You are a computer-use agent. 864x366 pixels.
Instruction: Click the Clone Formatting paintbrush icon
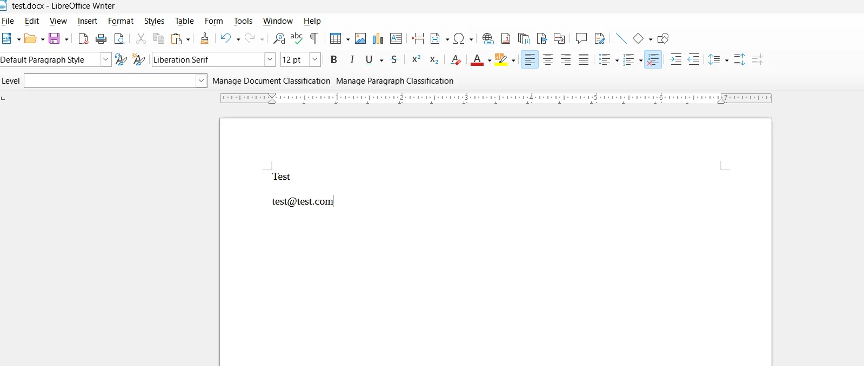pyautogui.click(x=205, y=39)
